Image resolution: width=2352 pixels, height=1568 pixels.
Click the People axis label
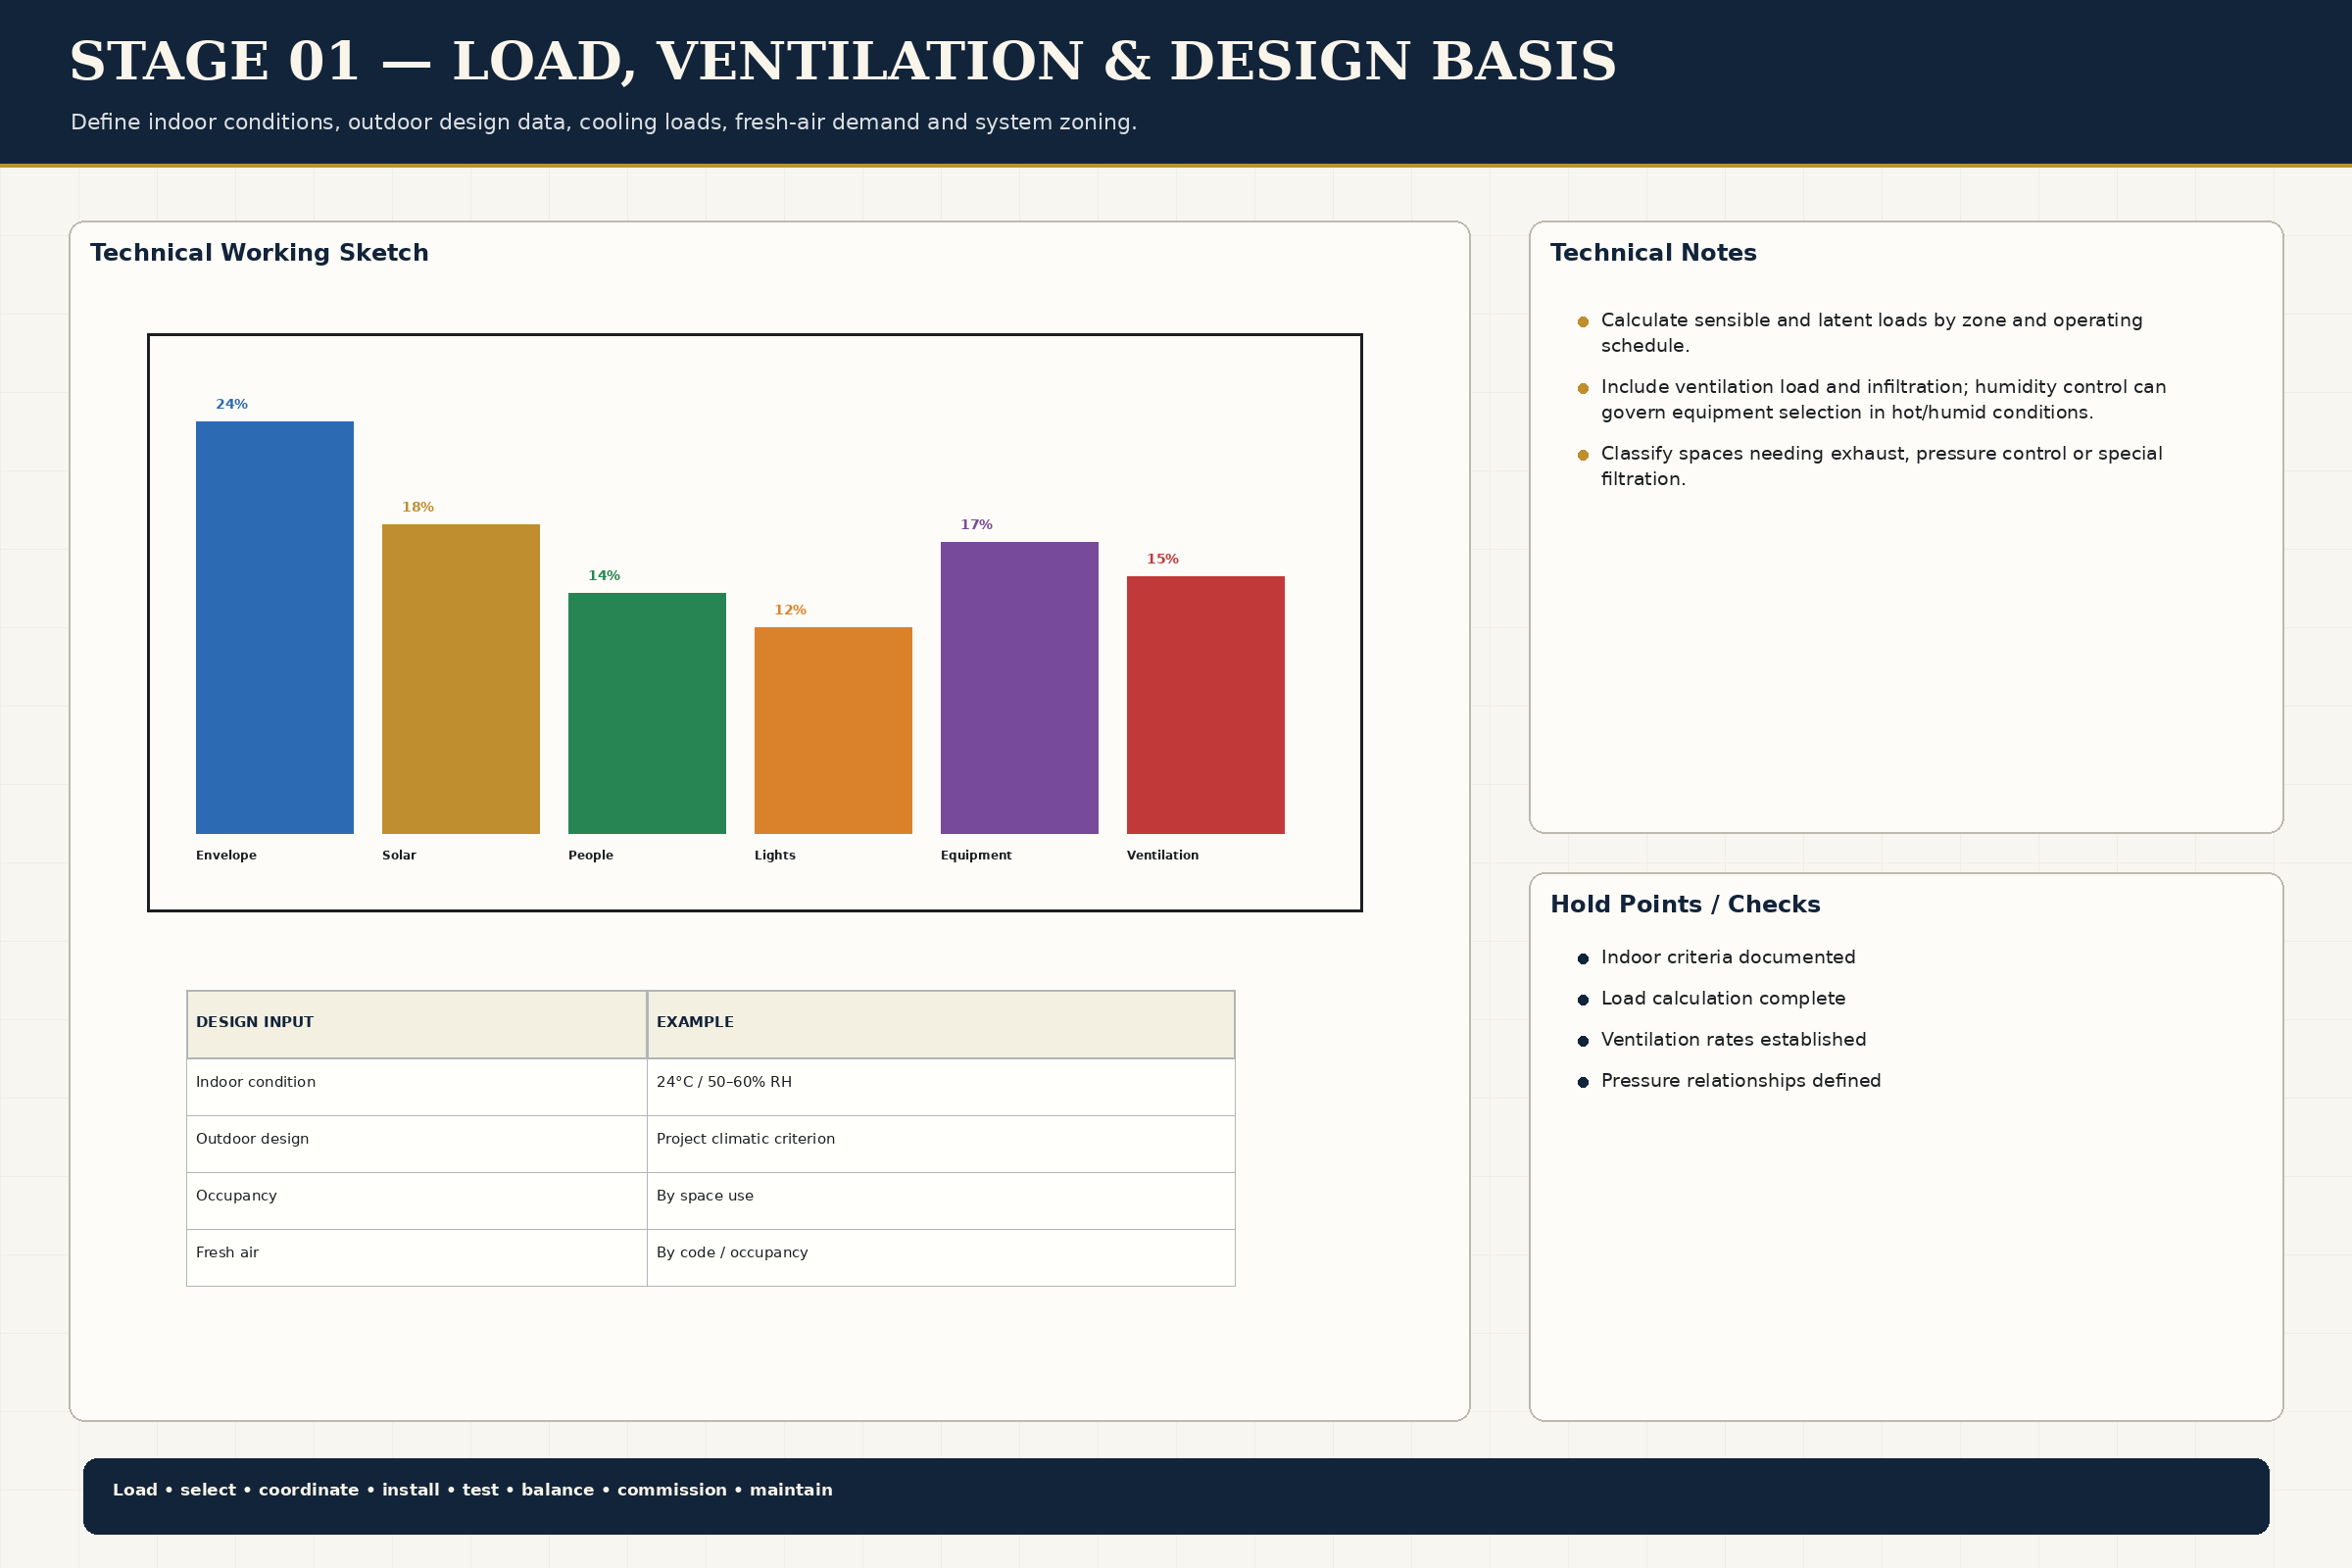[591, 855]
